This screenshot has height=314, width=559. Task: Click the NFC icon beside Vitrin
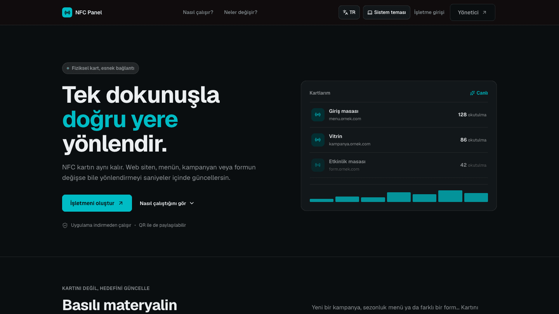(x=318, y=140)
